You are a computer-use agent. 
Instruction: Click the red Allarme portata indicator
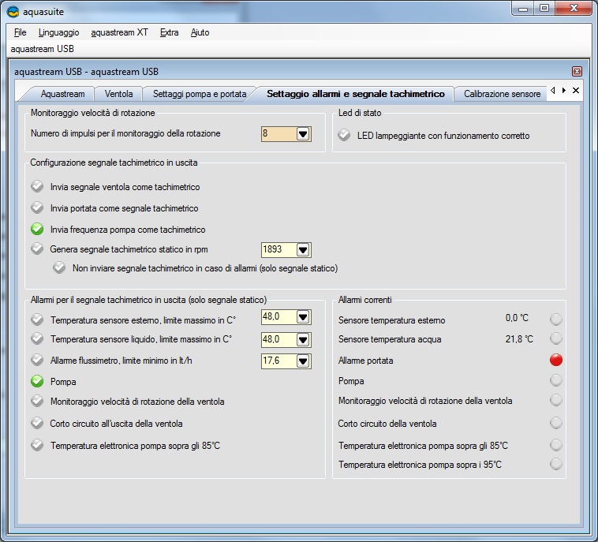point(556,361)
